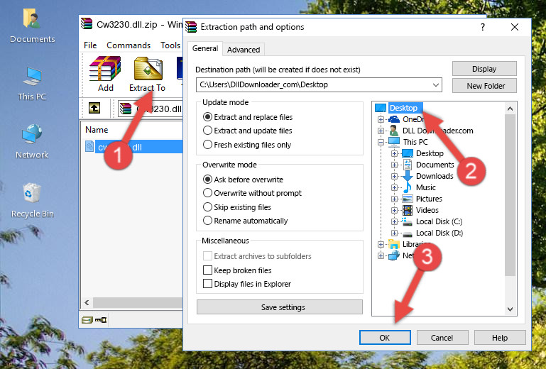
Task: Click the password key icon in status bar
Action: pyautogui.click(x=101, y=320)
